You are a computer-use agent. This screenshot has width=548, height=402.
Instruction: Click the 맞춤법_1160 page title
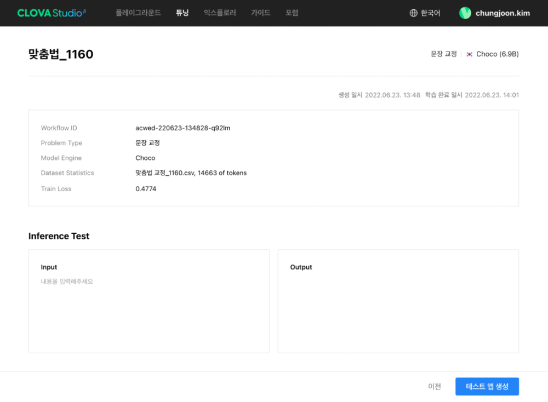(61, 54)
